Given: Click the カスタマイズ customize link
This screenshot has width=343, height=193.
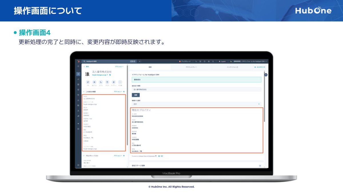Looking at the screenshot, I should [x=260, y=67].
